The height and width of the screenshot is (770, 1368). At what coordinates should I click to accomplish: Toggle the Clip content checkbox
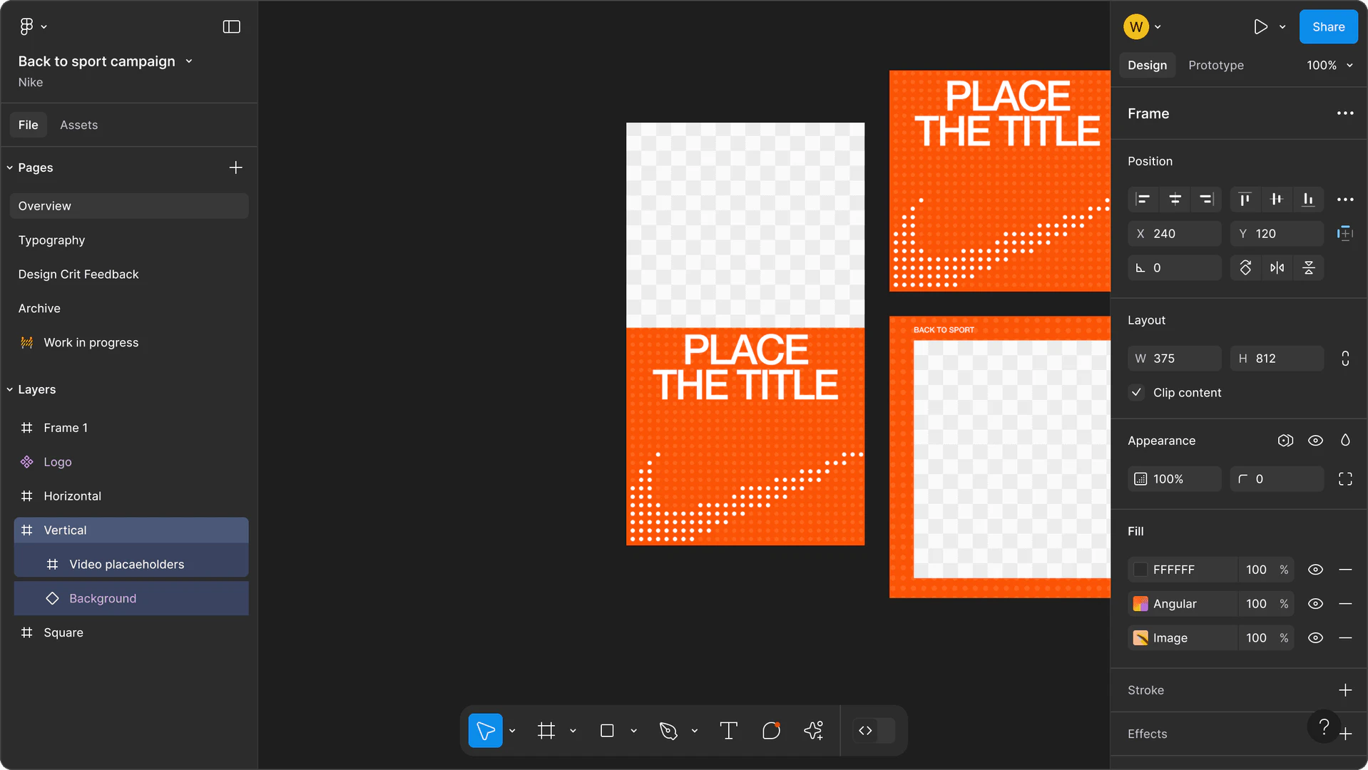[x=1137, y=393]
